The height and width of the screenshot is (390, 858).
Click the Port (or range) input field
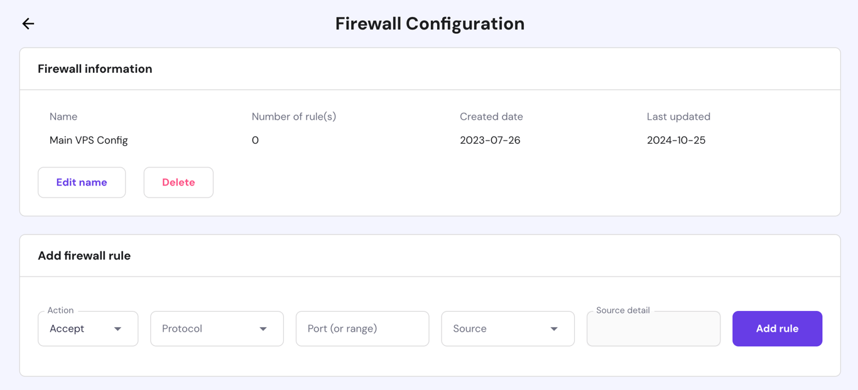[x=362, y=328]
